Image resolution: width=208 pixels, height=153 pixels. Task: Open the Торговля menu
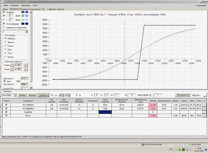pos(15,5)
